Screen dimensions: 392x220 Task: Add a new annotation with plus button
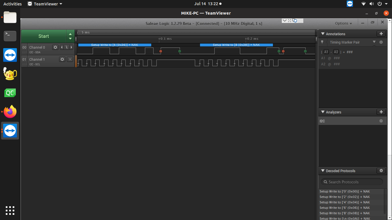381,34
